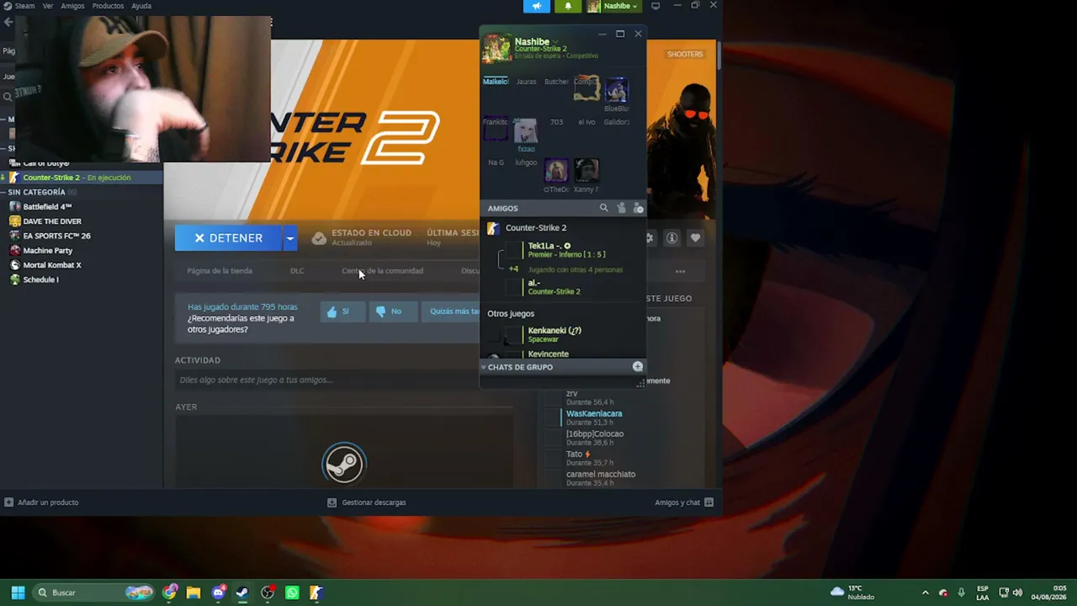1077x606 pixels.
Task: Open Amigos y chat in the bottom bar
Action: tap(684, 502)
